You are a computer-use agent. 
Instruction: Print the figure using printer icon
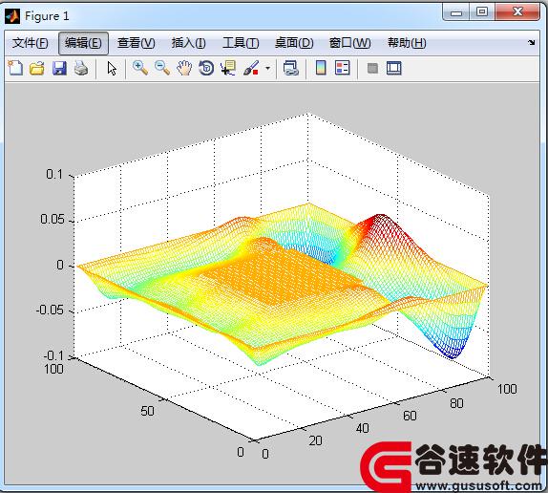coord(81,68)
